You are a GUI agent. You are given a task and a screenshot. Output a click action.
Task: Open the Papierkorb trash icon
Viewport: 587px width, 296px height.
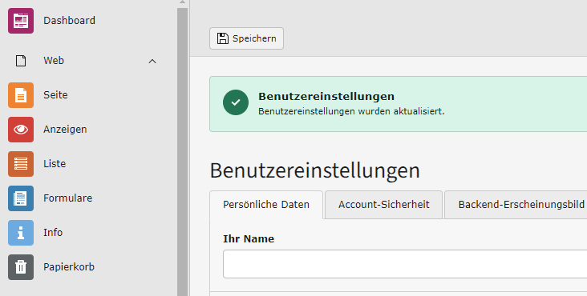[x=21, y=267]
